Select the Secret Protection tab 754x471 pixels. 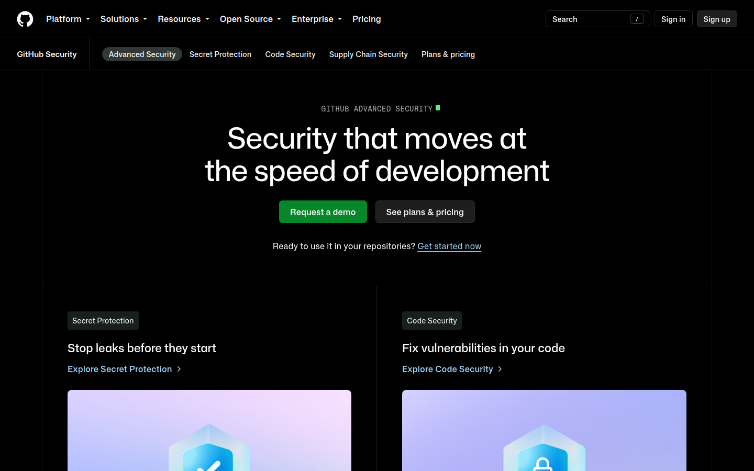point(220,54)
